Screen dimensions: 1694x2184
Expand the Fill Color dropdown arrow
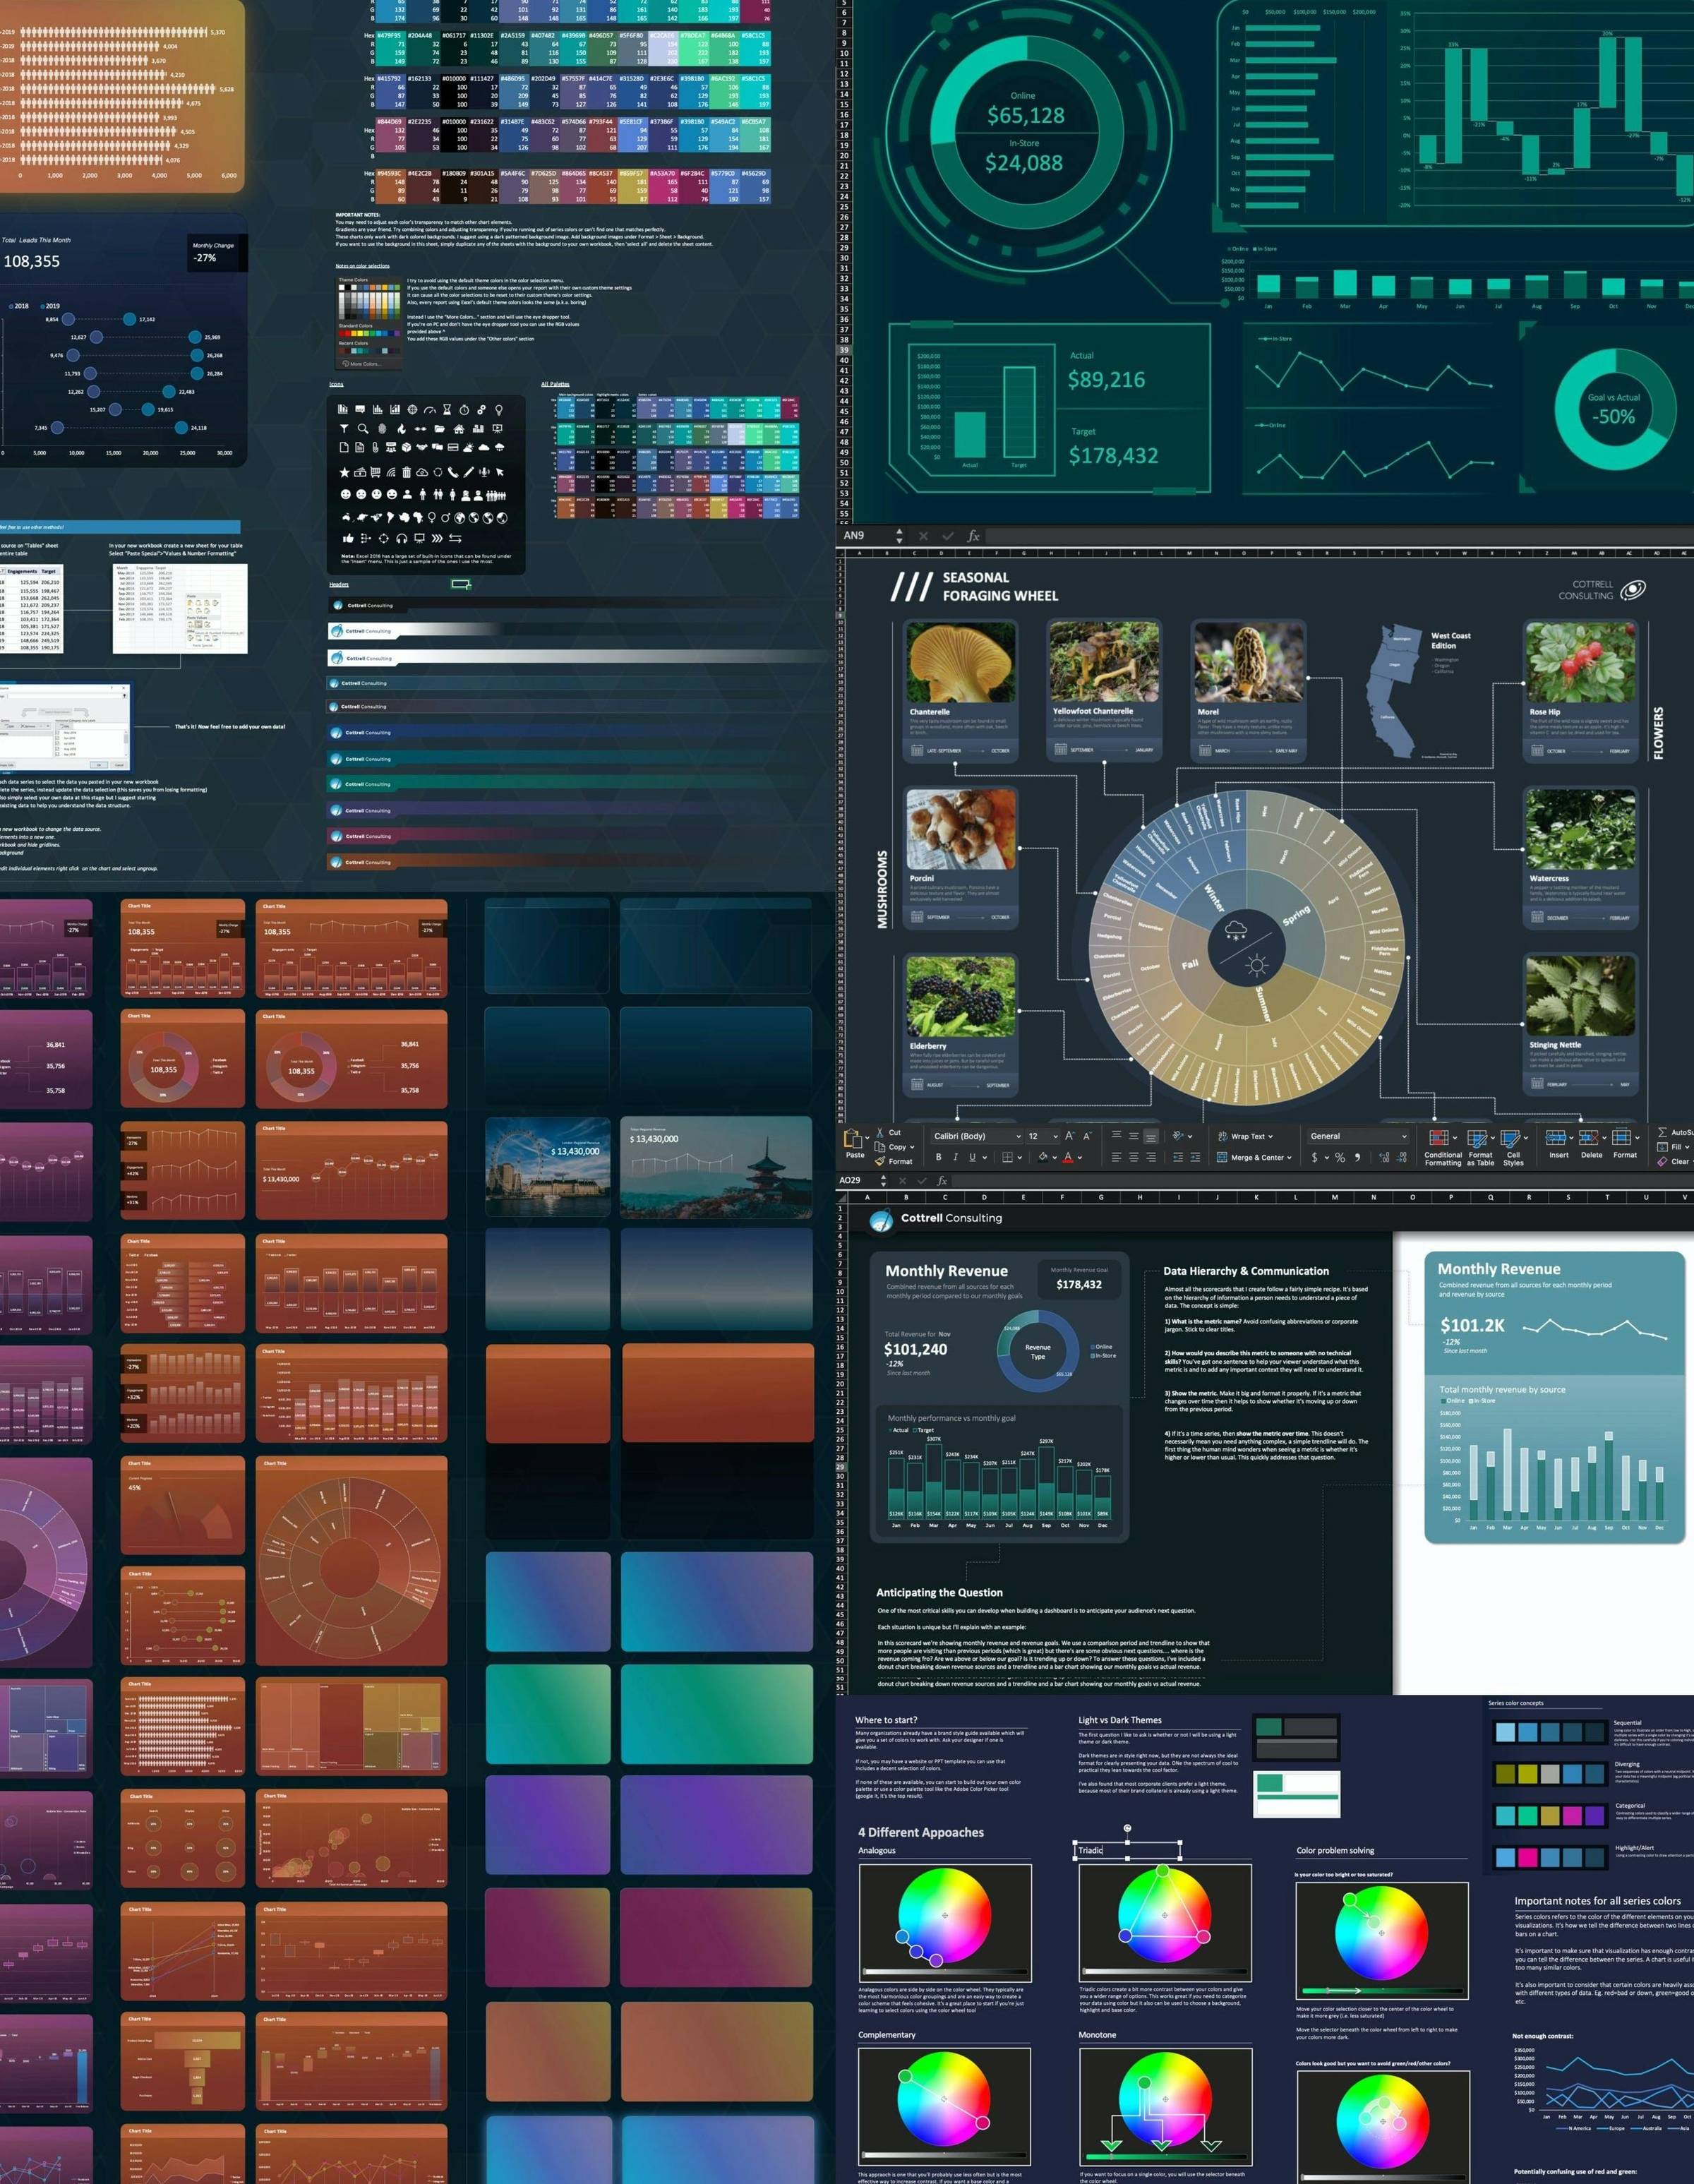pos(1055,1158)
